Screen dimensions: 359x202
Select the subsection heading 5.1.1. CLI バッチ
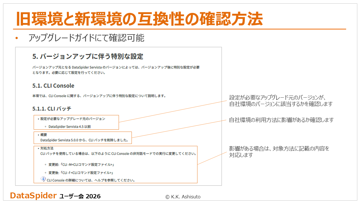click(x=52, y=109)
